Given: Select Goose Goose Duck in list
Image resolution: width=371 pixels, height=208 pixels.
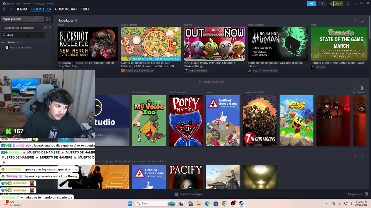Looking at the screenshot, I should (x=21, y=47).
